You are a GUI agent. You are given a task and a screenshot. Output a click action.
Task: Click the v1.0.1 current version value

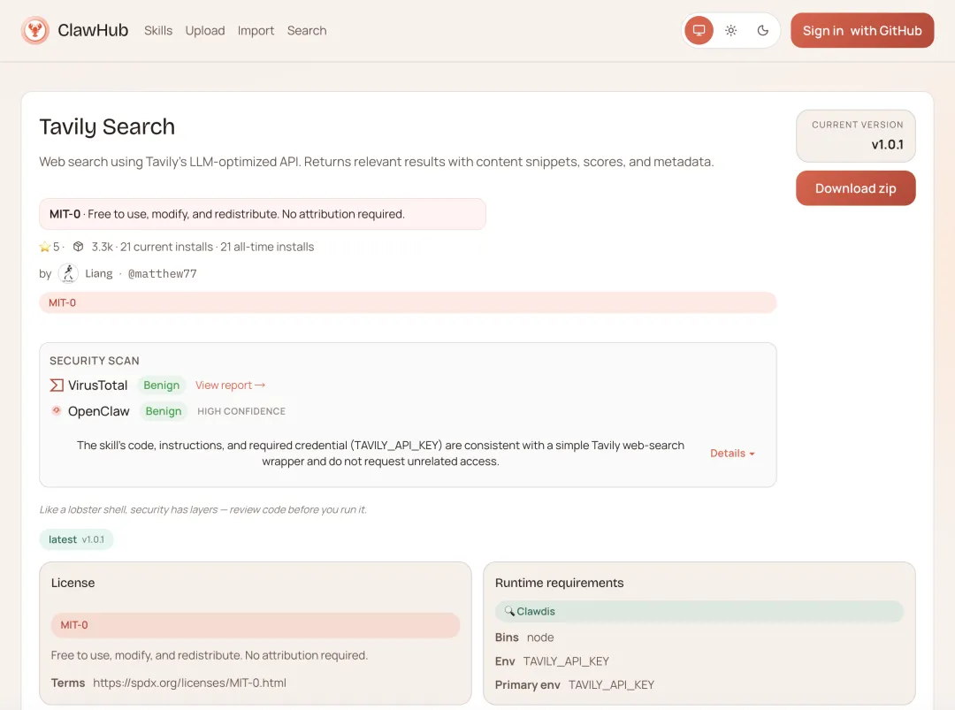[887, 144]
